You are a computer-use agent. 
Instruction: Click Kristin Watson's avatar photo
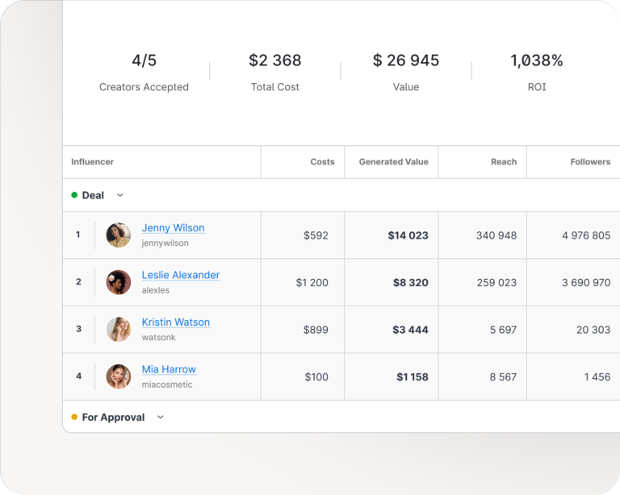click(118, 329)
